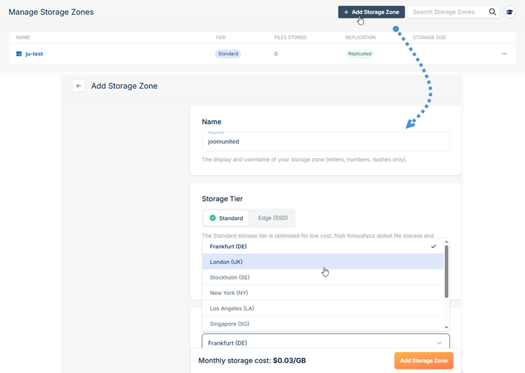Viewport: 525px width, 373px height.
Task: Select the Standard storage tier
Action: (226, 218)
